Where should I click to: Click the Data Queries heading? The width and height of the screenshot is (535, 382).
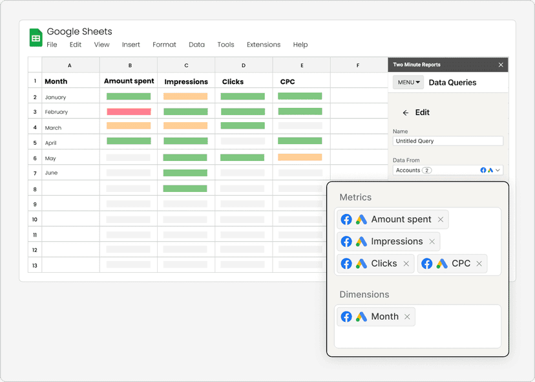coord(452,83)
